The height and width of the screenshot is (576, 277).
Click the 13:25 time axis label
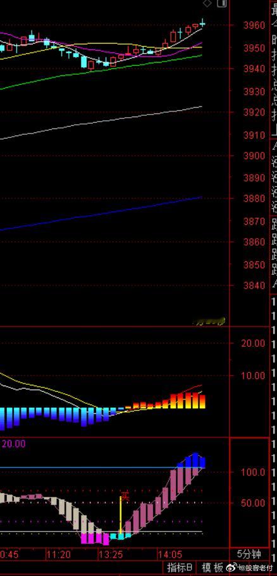(109, 554)
